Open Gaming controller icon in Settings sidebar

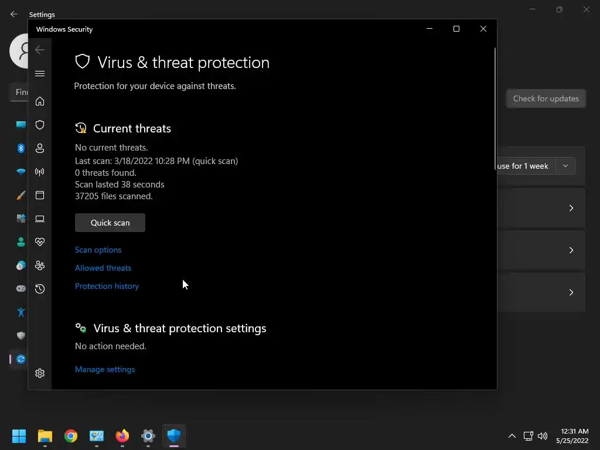(21, 288)
